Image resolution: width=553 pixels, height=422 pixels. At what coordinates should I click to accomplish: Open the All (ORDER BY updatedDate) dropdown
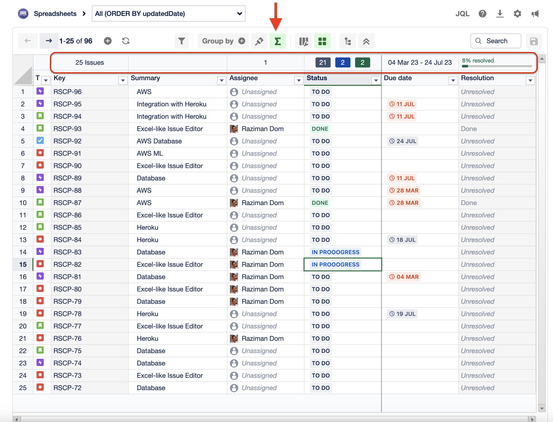(168, 14)
